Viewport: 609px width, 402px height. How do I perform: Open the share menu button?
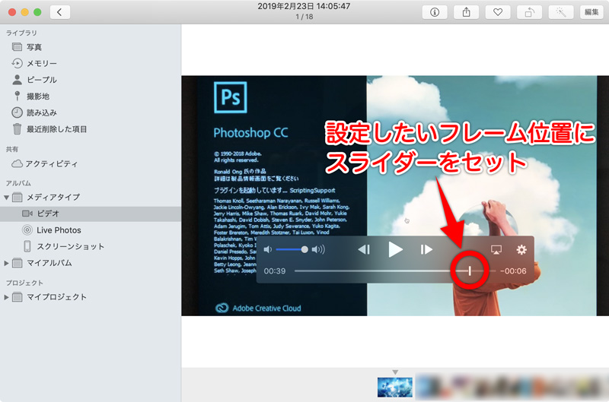coord(466,12)
